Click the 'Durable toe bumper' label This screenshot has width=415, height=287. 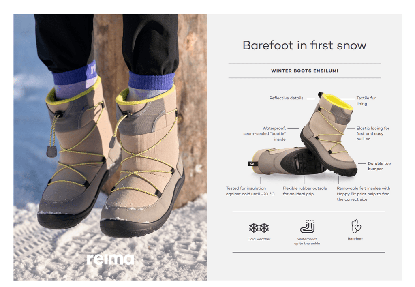pyautogui.click(x=379, y=166)
